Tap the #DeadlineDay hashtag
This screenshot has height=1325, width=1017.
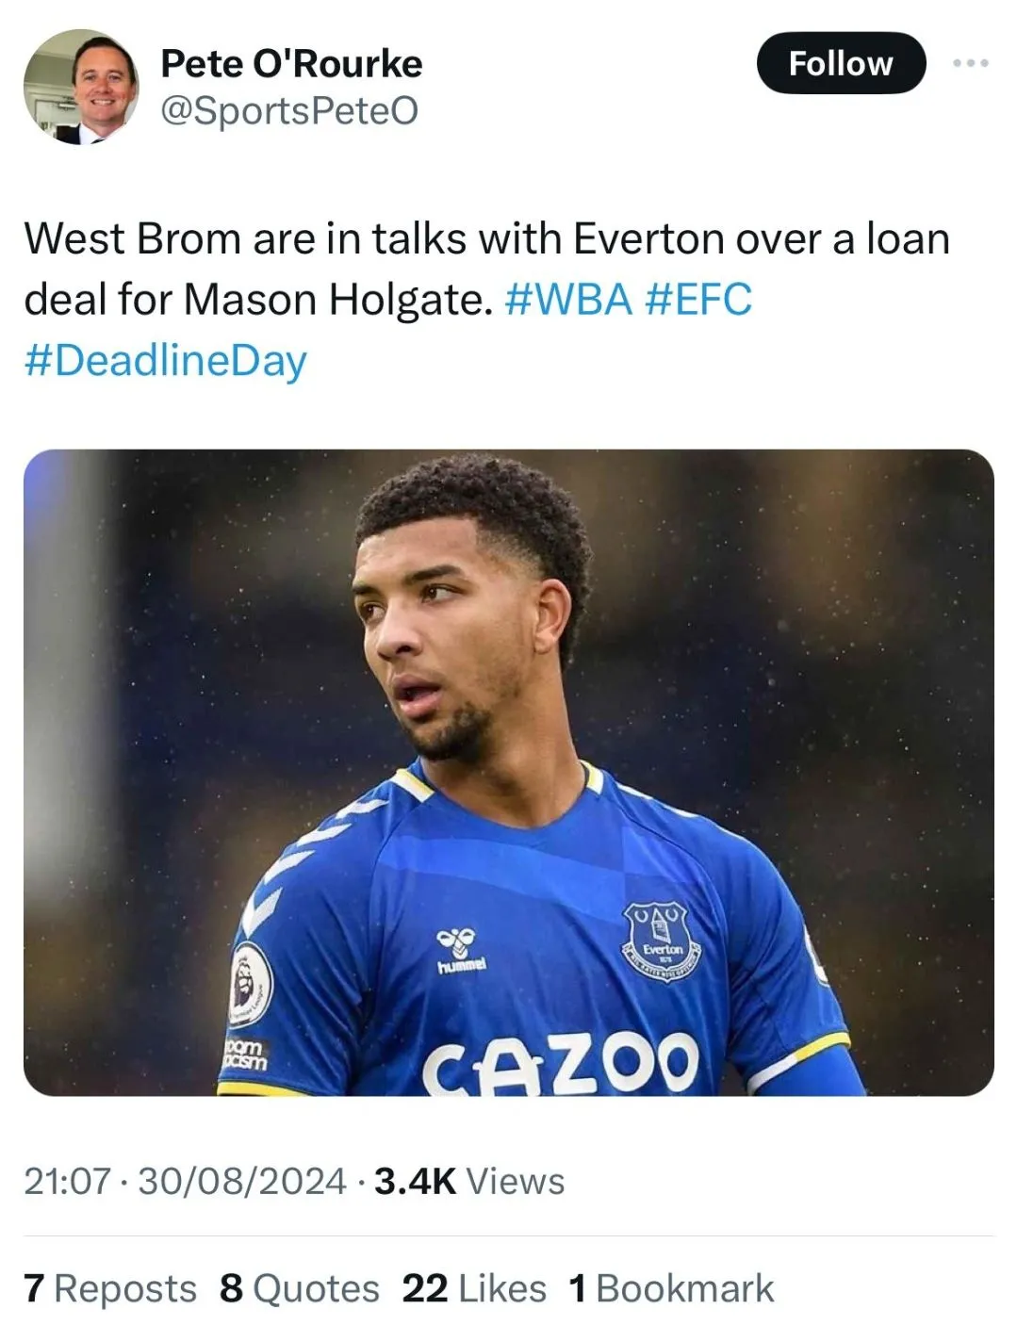[166, 361]
